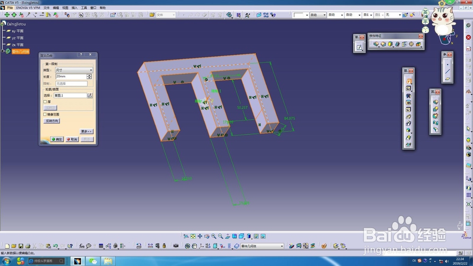Image resolution: width=473 pixels, height=266 pixels.
Task: Select the Shaft tool icon
Action: (409, 95)
